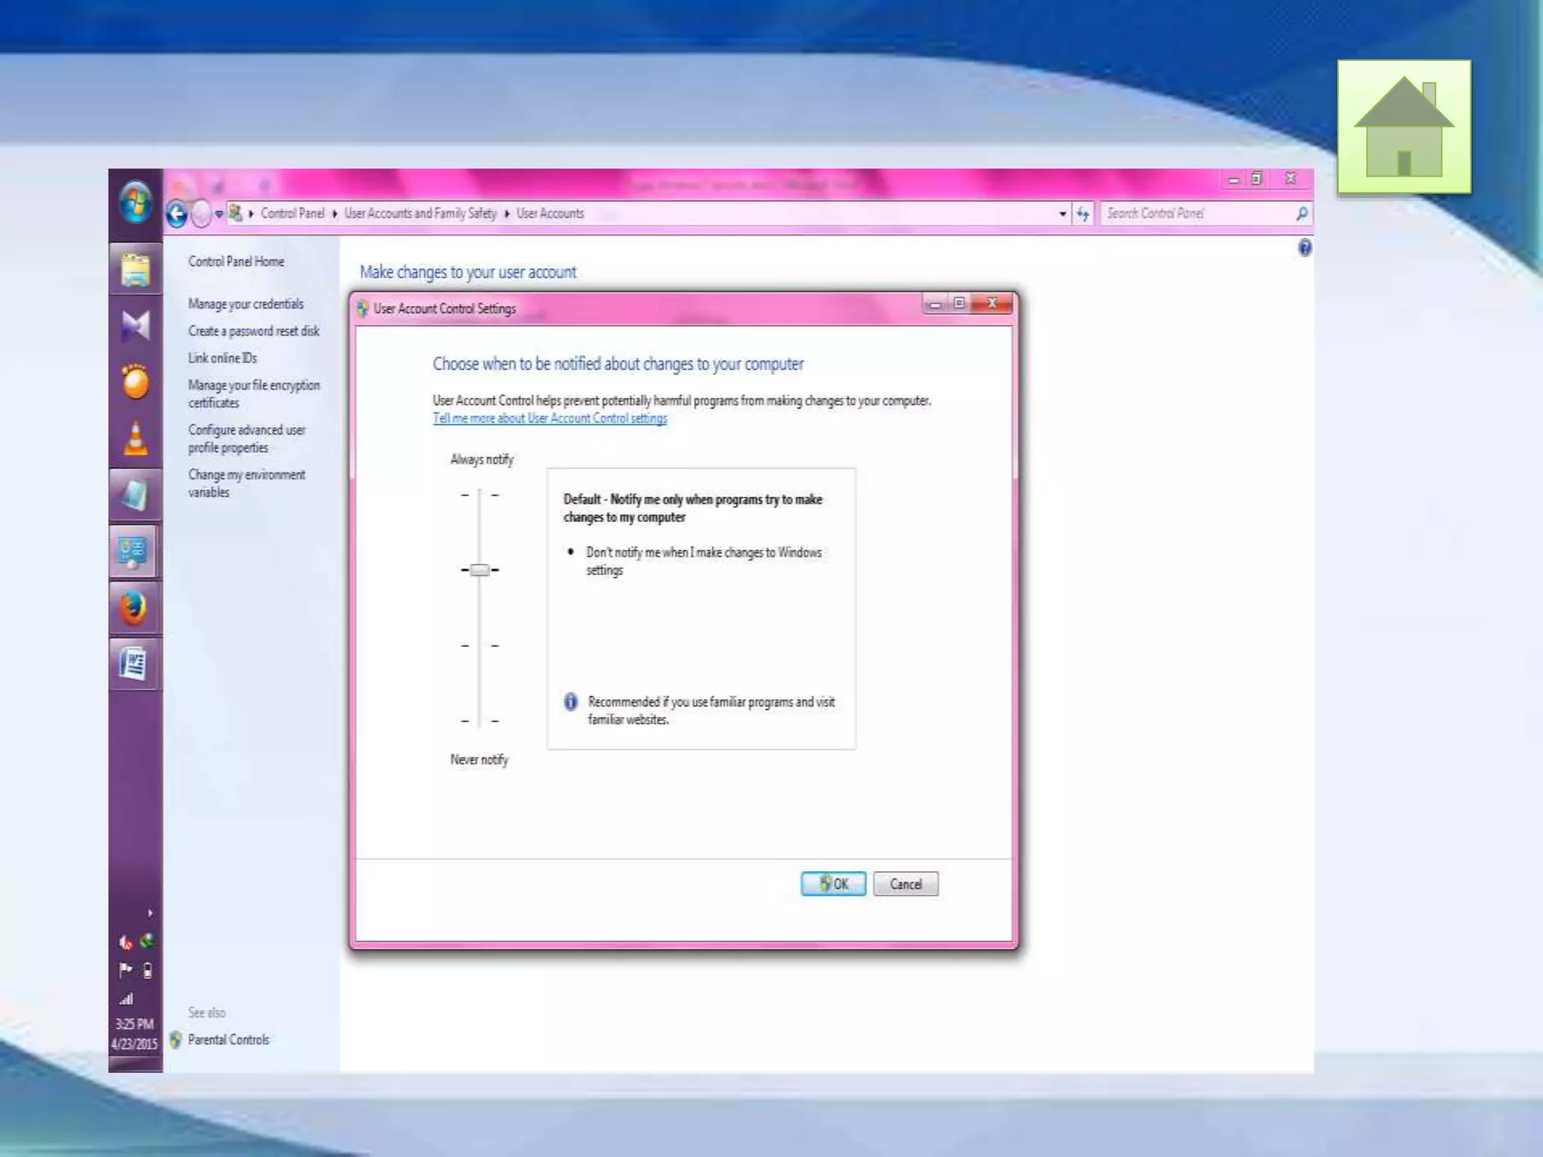Open the orange ball app taskbar icon
The height and width of the screenshot is (1157, 1543).
coord(136,382)
